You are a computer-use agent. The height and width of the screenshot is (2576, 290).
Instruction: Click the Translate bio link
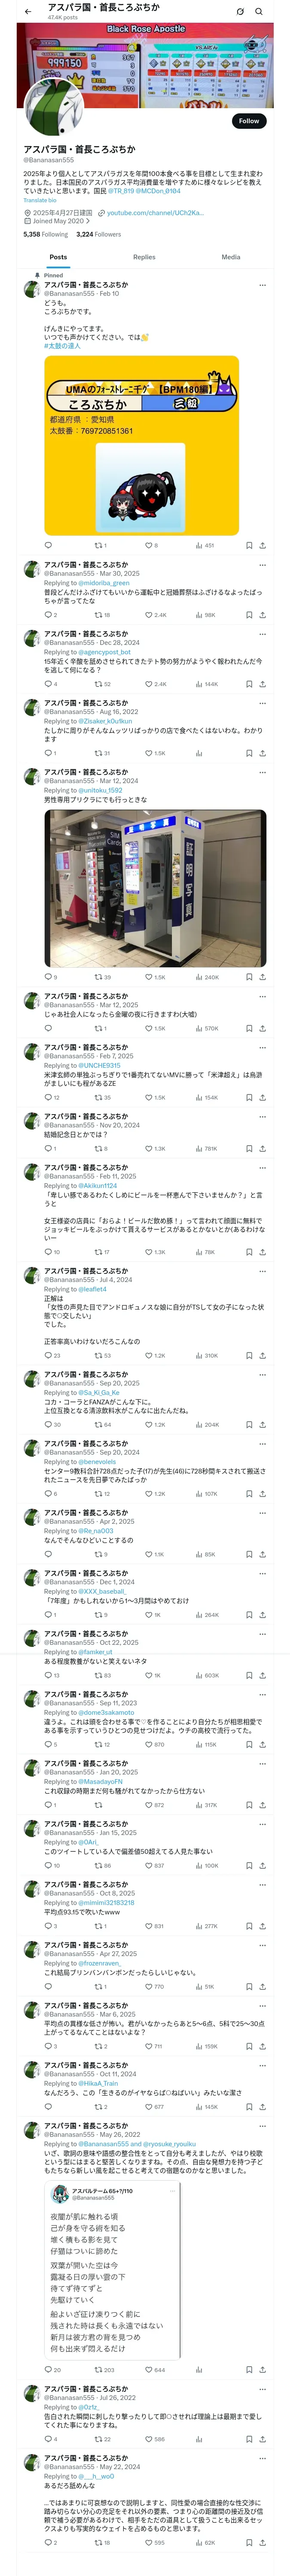tap(40, 200)
